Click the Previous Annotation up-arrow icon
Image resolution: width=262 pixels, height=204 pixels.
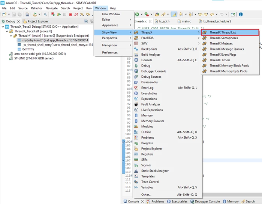point(190,15)
